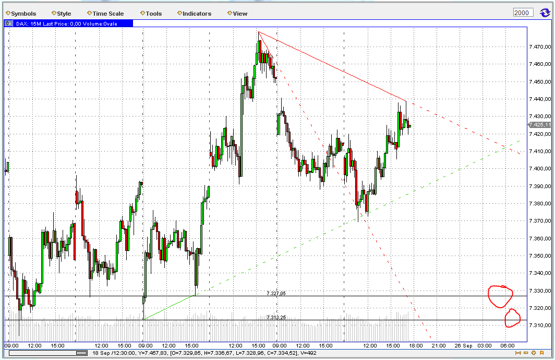Image resolution: width=555 pixels, height=360 pixels.
Task: Click the chart panel icon beside DAX title
Action: pyautogui.click(x=8, y=24)
